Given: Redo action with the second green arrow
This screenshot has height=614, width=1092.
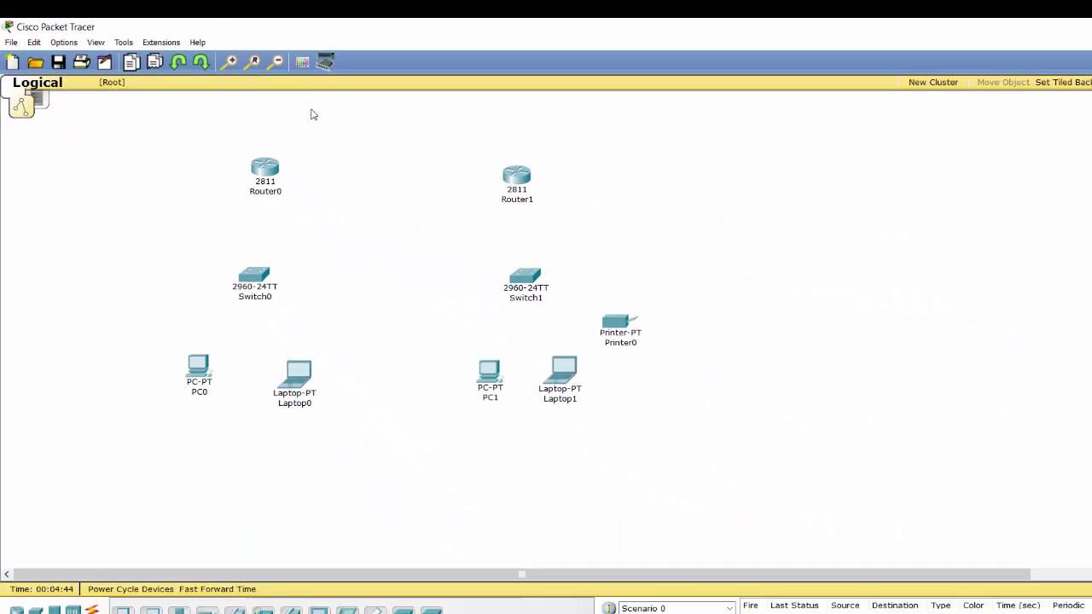Looking at the screenshot, I should pos(201,62).
